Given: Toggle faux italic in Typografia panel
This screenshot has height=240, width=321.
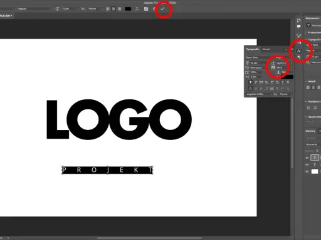Looking at the screenshot, I should [256, 82].
